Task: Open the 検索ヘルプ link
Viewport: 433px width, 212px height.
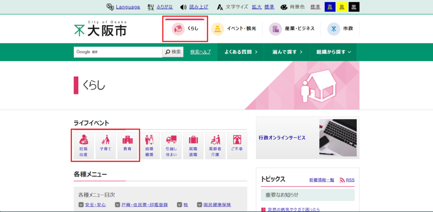Action: (x=200, y=52)
